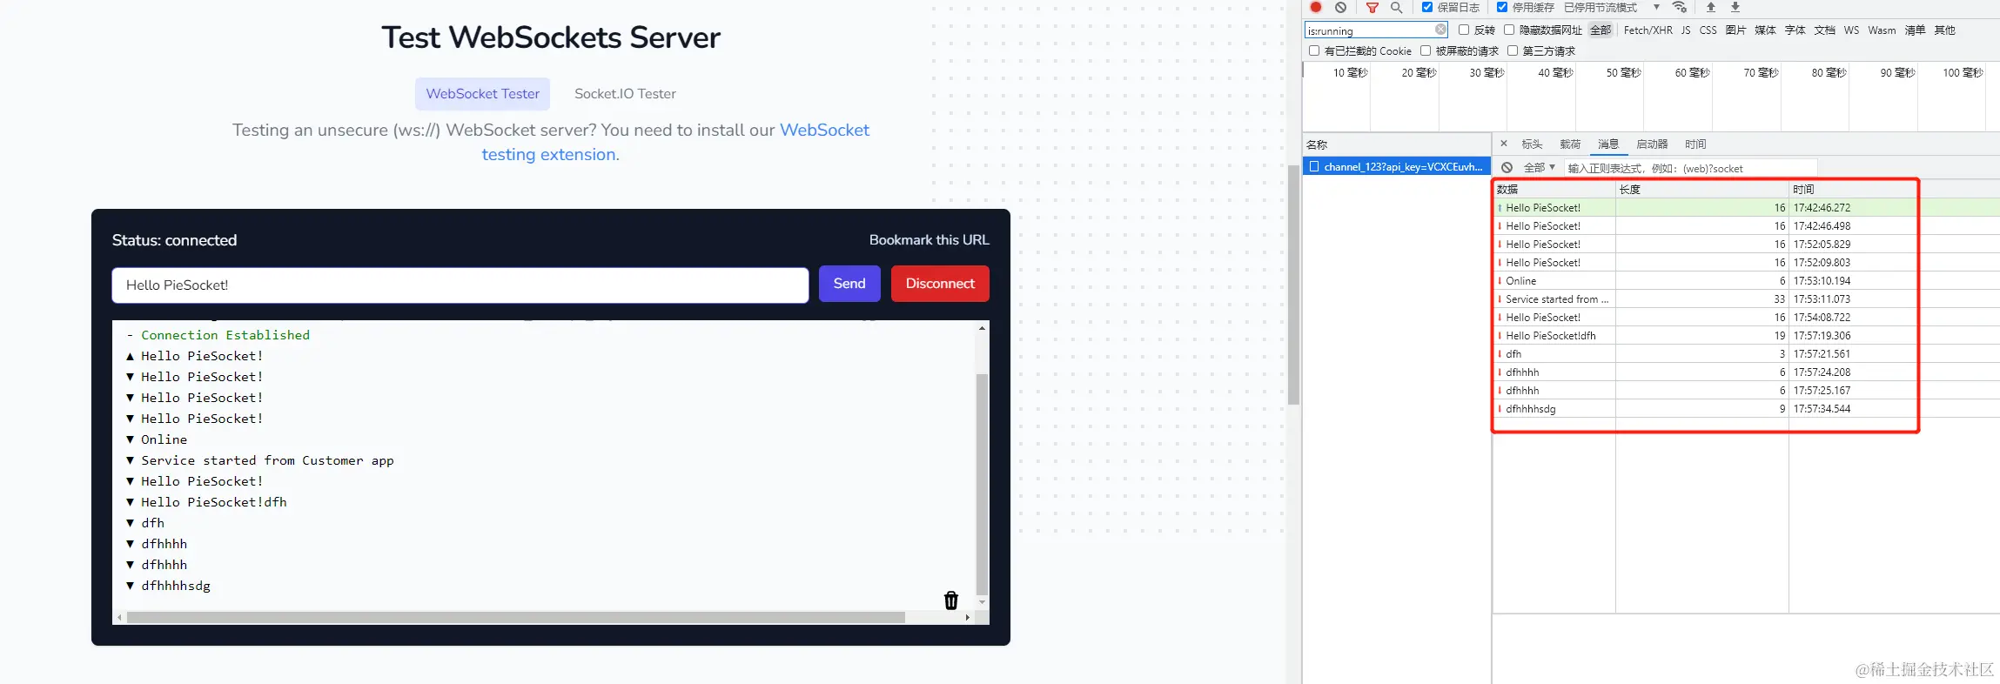The image size is (2000, 684).
Task: Open the 启动器 initiator tab
Action: [1652, 144]
